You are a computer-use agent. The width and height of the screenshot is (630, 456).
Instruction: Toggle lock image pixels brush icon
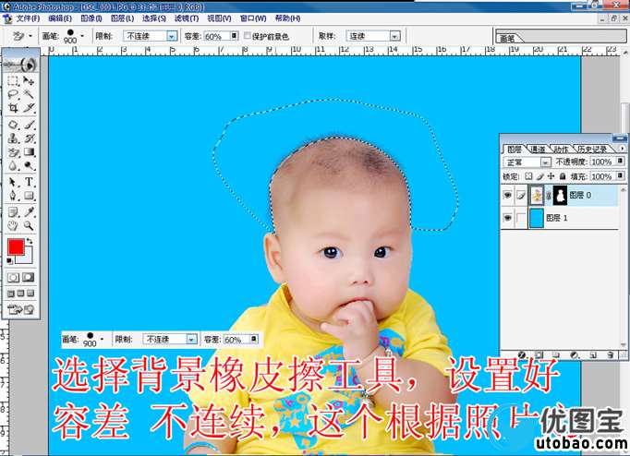click(x=539, y=176)
